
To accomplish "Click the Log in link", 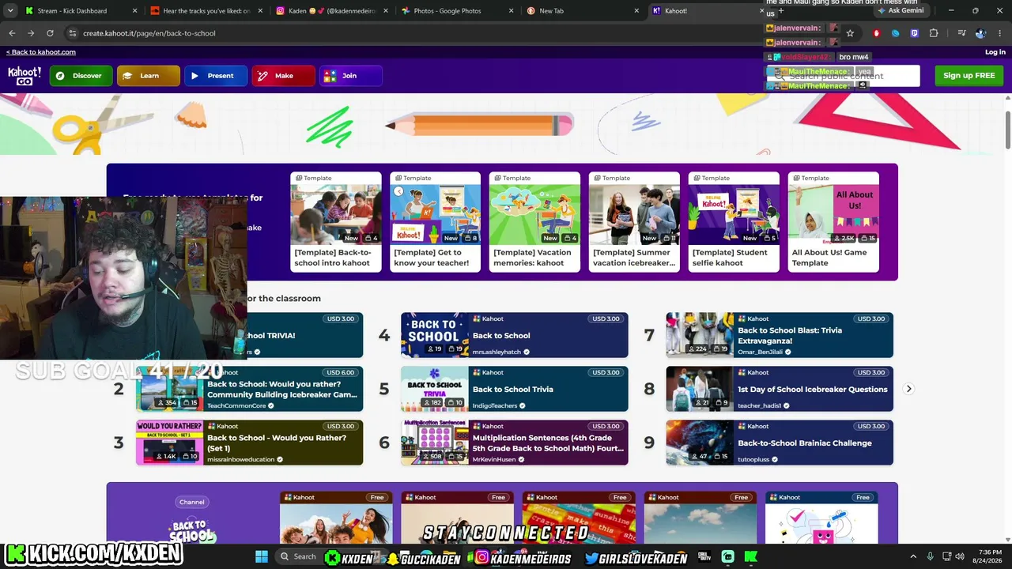I will [995, 52].
